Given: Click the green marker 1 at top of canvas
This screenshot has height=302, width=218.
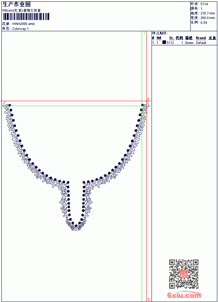Looking at the screenshot, I should point(144,33).
